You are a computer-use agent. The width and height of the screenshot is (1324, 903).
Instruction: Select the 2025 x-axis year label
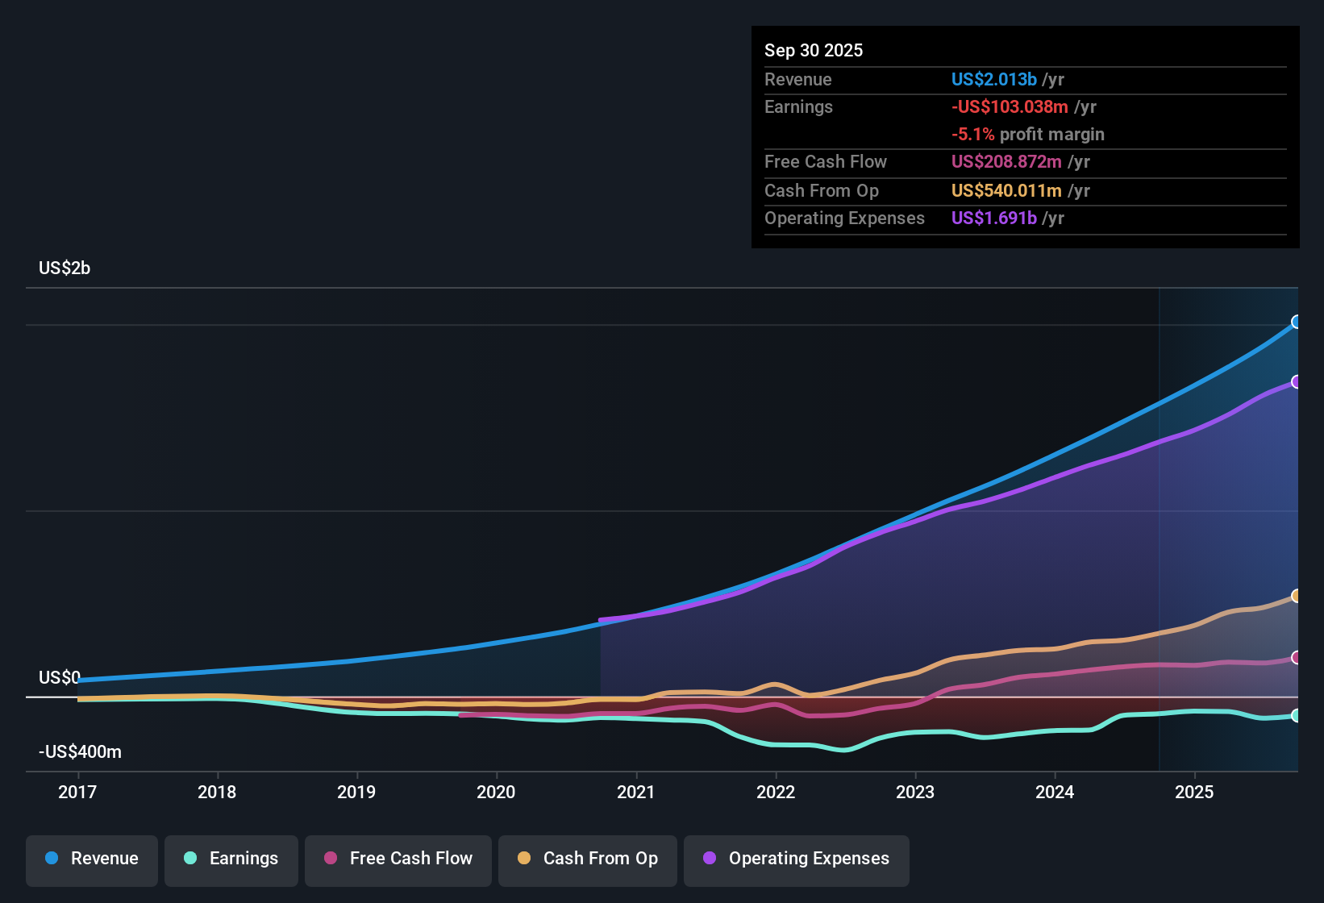(1194, 792)
